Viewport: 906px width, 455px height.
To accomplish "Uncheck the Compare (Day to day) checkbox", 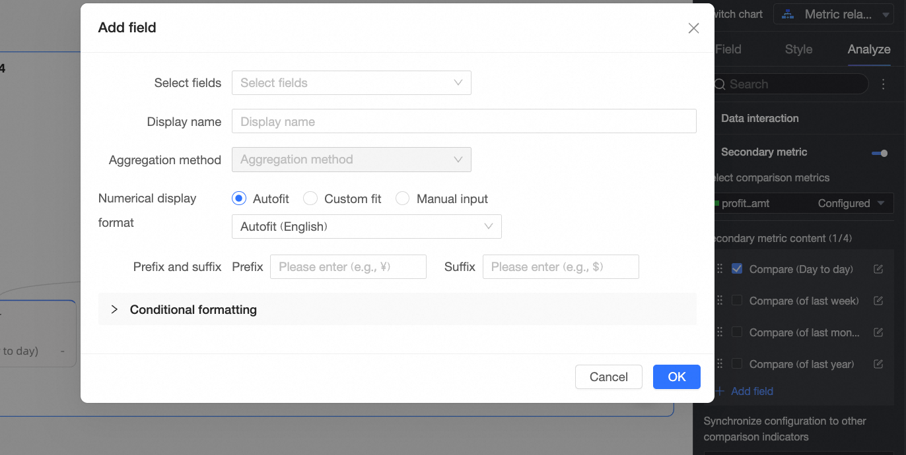I will (737, 269).
